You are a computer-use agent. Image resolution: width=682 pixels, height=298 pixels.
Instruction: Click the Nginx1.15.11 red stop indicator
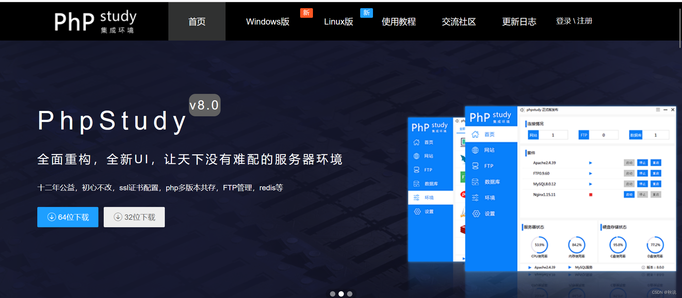tap(591, 195)
